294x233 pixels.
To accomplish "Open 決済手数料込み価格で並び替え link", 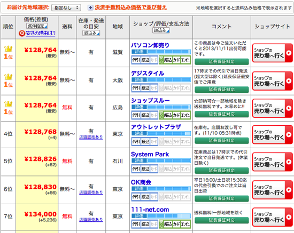I will pos(130,7).
